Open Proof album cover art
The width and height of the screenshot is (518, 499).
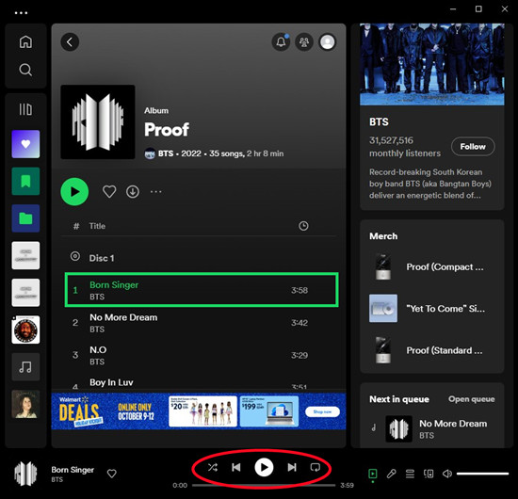[x=98, y=121]
